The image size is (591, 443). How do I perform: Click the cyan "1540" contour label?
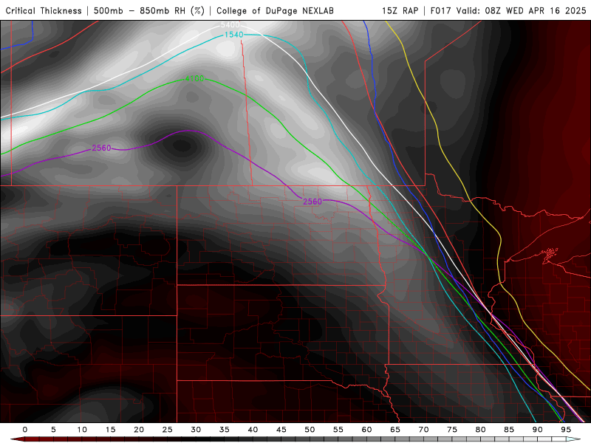(x=233, y=35)
